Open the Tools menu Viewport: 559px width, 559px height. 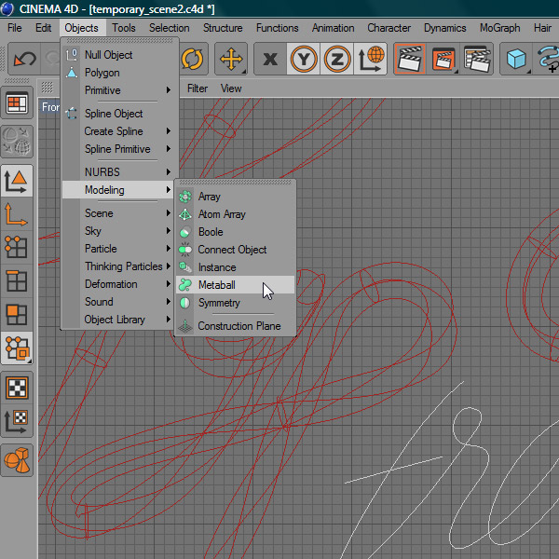[124, 28]
